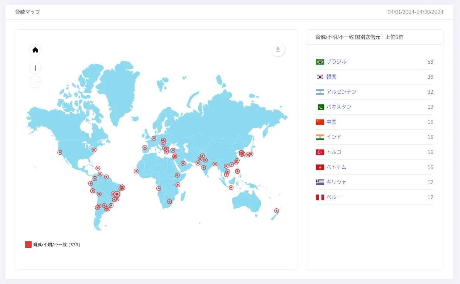
Task: Click the Turkey flag icon
Action: (x=320, y=152)
